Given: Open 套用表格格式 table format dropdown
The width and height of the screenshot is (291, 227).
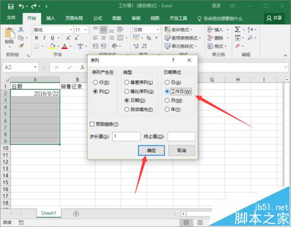Looking at the screenshot, I should tap(183, 38).
